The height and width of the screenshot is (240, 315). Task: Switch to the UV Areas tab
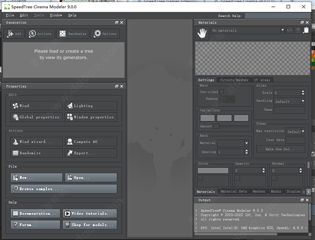pos(262,80)
